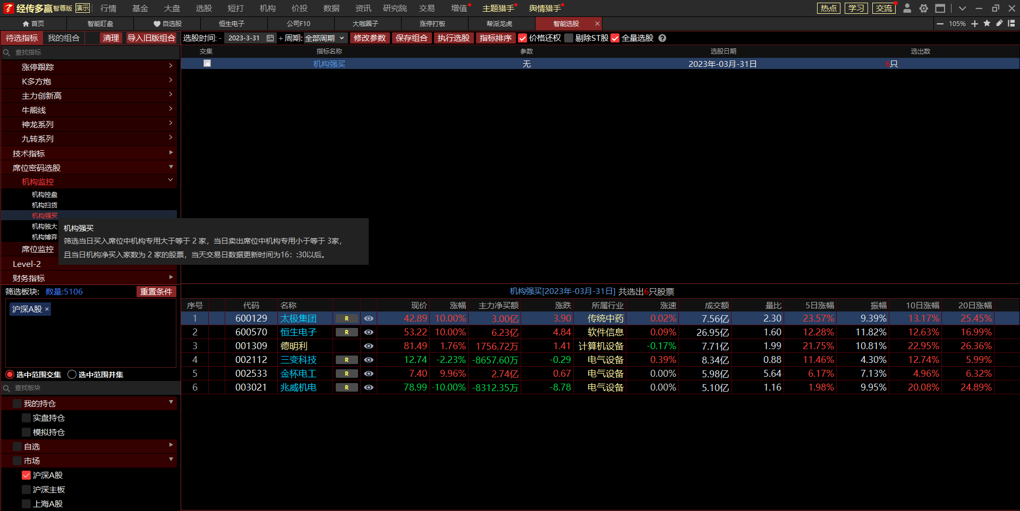Click the star favorite icon
1020x511 pixels.
pyautogui.click(x=987, y=23)
